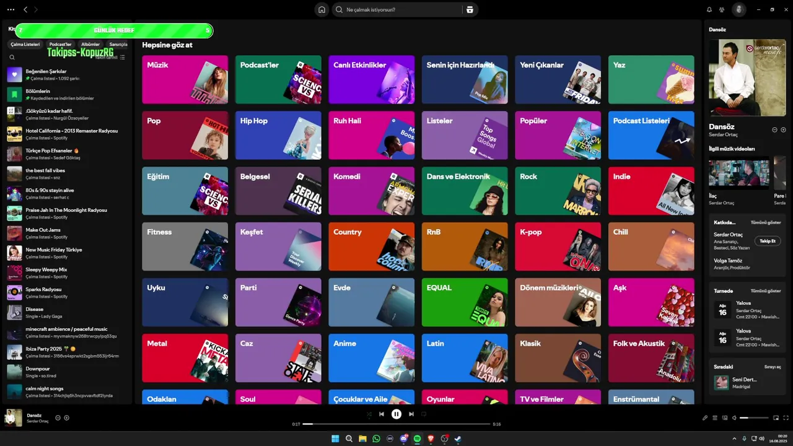The height and width of the screenshot is (446, 793).
Task: Open the Dans ve Elektronik card
Action: pos(465,191)
